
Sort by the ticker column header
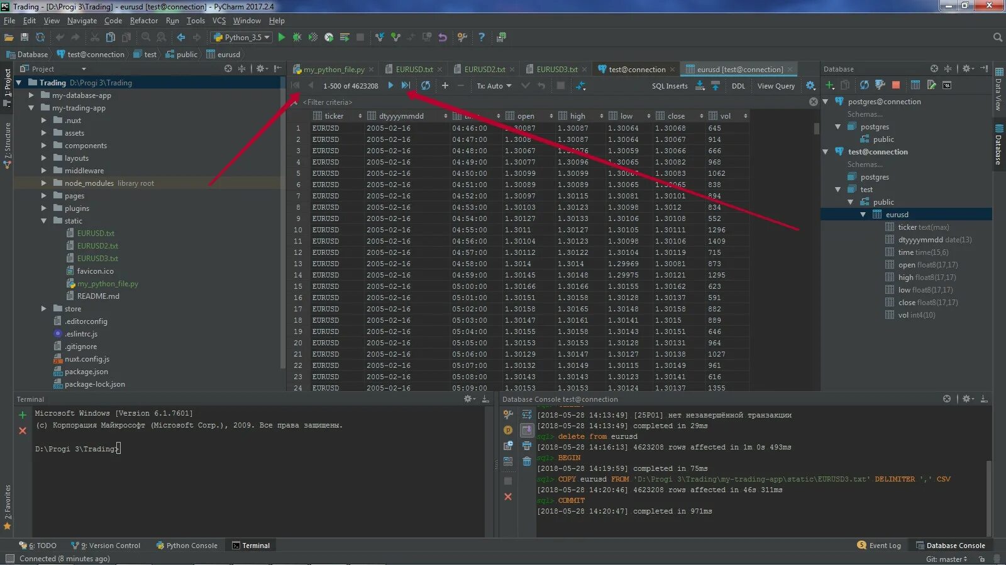[x=337, y=116]
